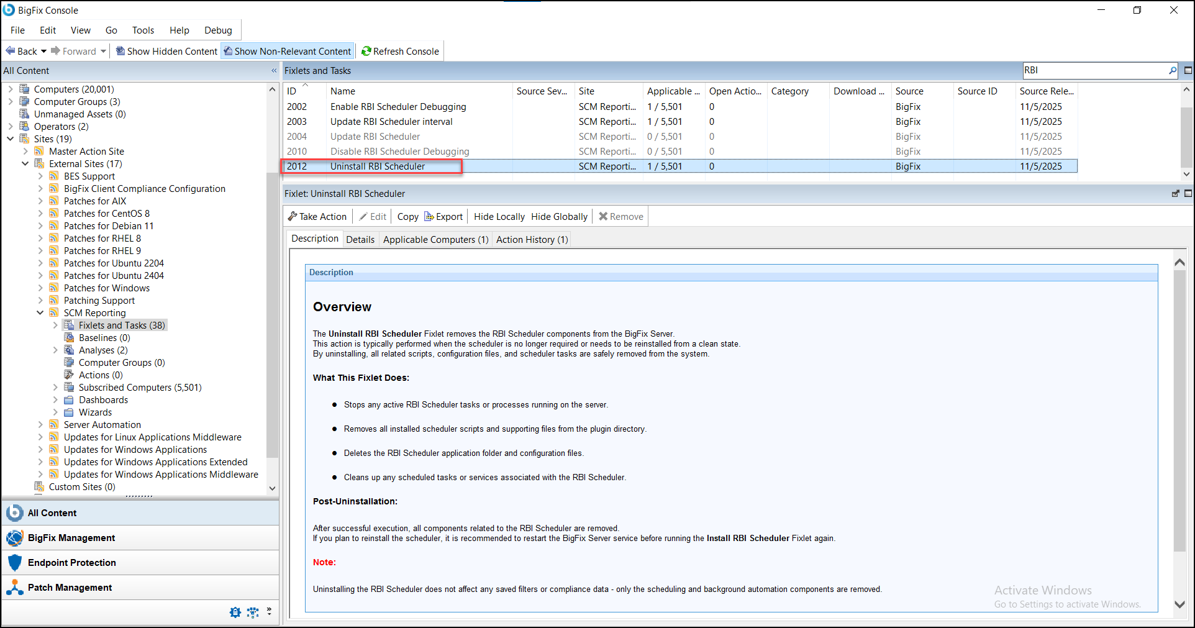Open the Endpoint Protection domain shield icon
This screenshot has width=1195, height=628.
14,562
